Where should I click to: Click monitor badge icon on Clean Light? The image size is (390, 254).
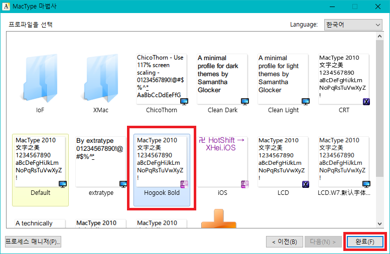[306, 101]
